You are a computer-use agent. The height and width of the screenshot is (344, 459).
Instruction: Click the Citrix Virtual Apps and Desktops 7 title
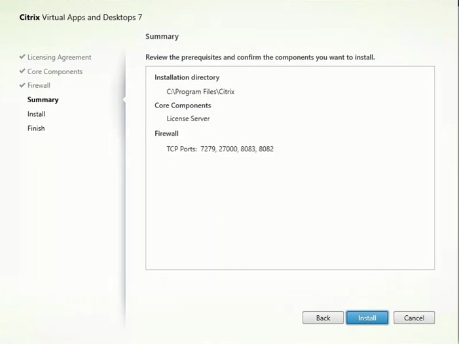pos(81,17)
